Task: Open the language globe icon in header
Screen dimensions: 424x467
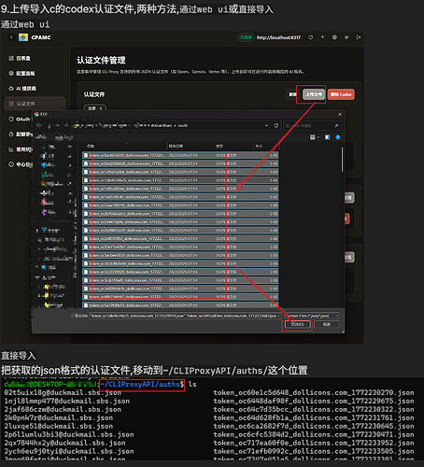Action: point(334,37)
